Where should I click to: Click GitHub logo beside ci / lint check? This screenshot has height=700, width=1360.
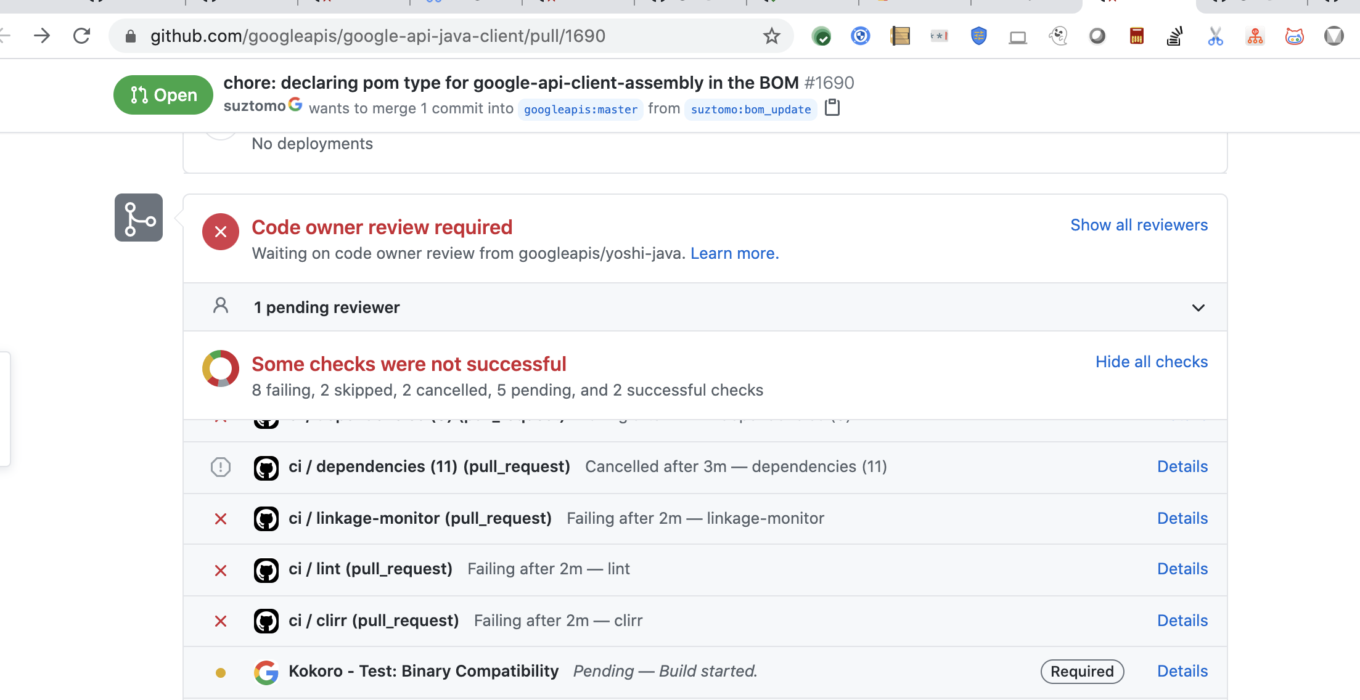pyautogui.click(x=266, y=570)
